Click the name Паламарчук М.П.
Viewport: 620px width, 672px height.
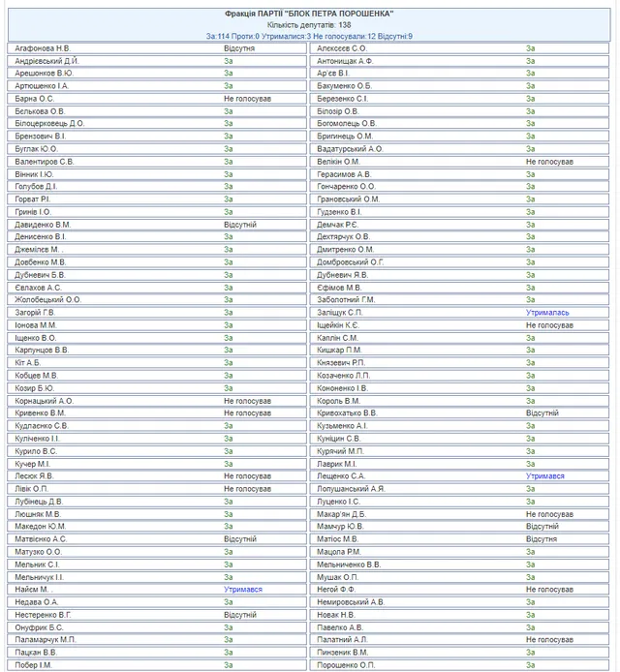[x=46, y=640]
